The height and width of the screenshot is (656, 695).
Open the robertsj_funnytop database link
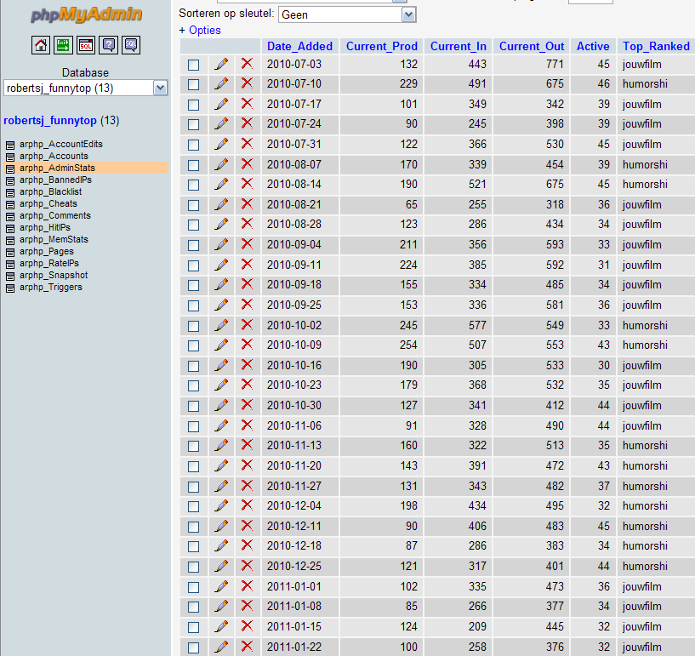click(x=50, y=121)
